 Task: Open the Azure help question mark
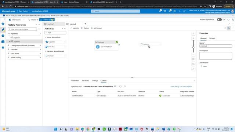179,11
